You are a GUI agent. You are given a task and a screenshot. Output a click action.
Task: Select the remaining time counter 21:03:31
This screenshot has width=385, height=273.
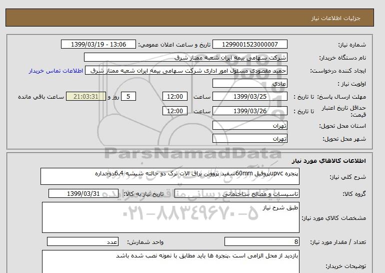86,96
